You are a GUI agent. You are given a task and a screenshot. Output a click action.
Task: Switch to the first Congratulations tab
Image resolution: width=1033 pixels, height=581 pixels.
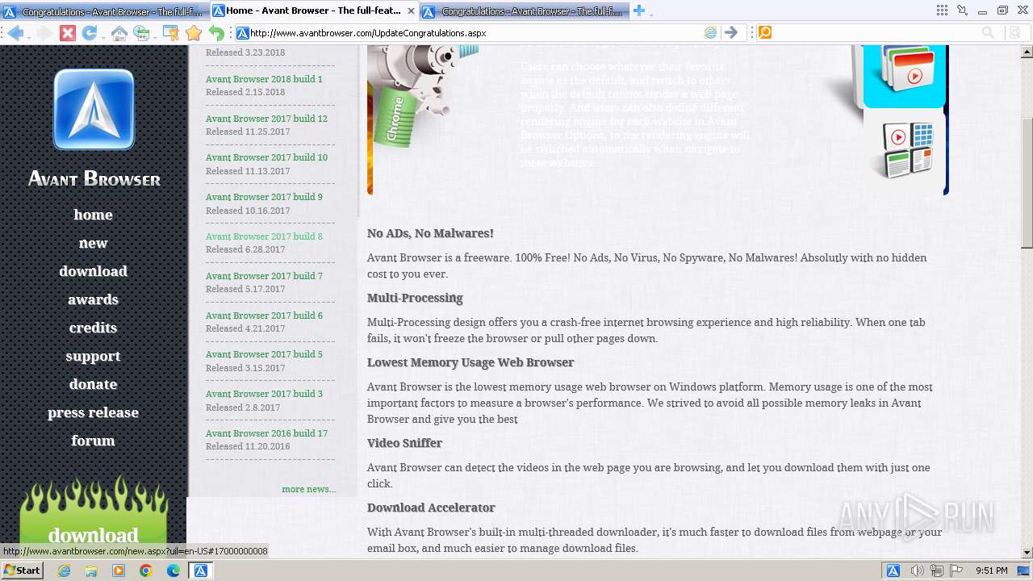(105, 11)
